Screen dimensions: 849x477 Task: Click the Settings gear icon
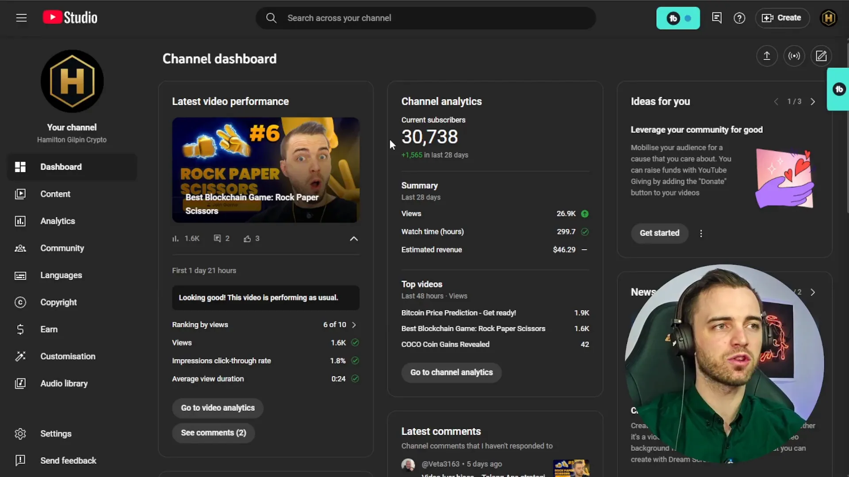click(20, 434)
